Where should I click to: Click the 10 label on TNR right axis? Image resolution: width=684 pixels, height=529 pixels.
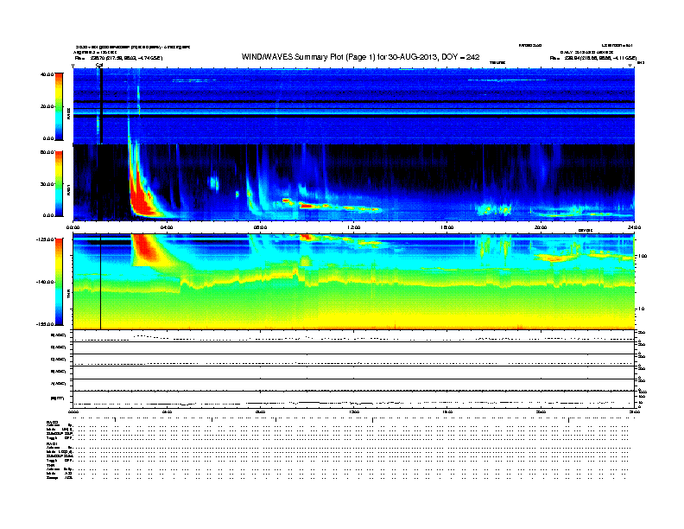pyautogui.click(x=641, y=309)
